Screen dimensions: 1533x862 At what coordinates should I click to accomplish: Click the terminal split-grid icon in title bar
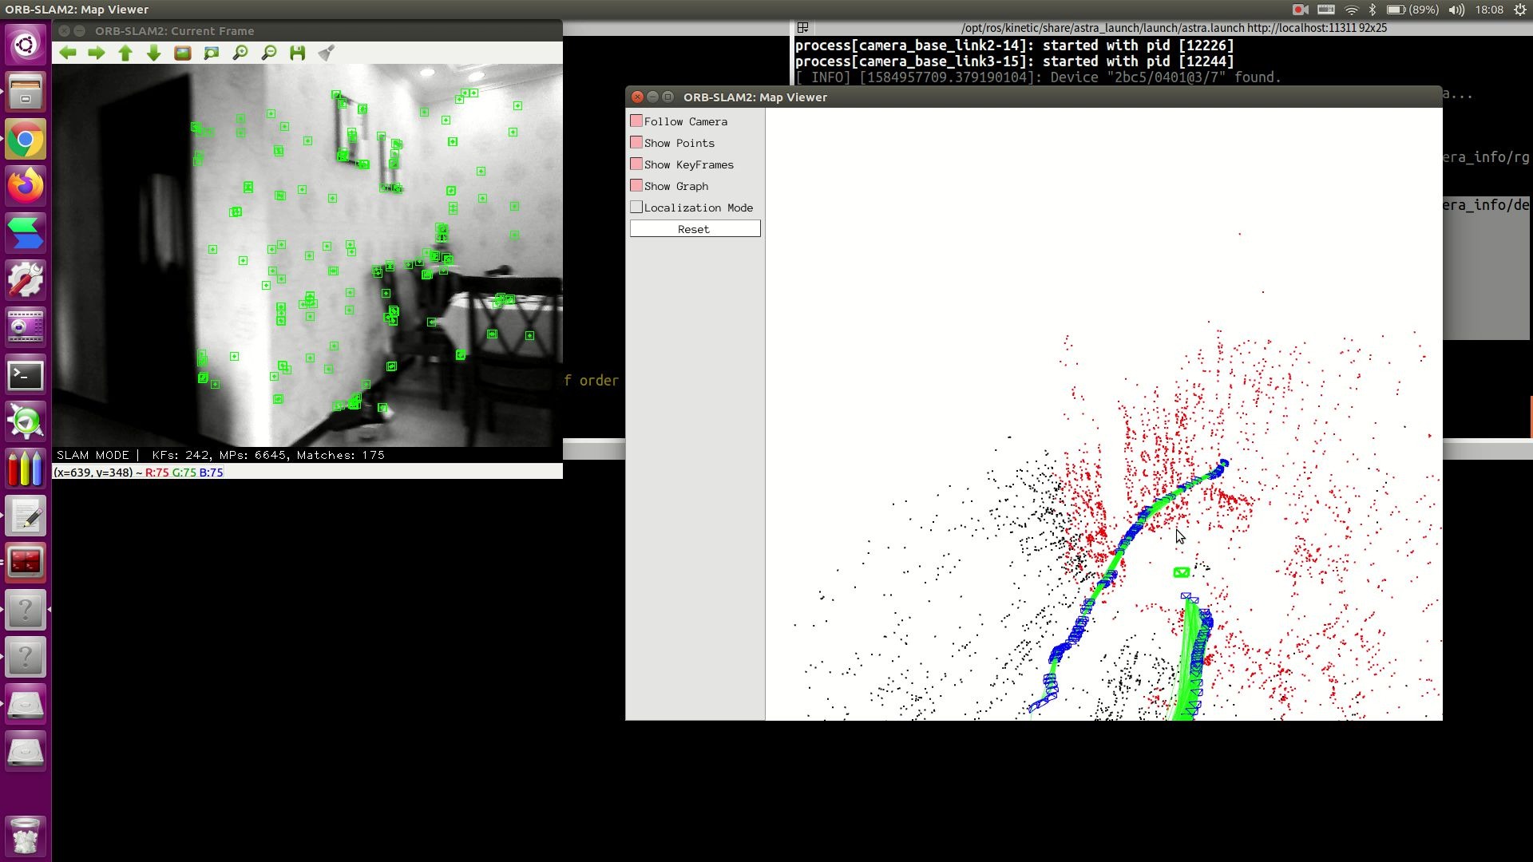point(802,28)
